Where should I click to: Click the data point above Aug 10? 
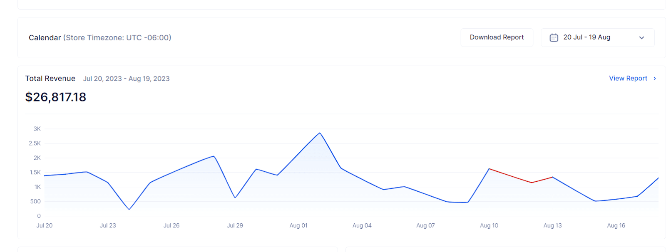coord(488,169)
